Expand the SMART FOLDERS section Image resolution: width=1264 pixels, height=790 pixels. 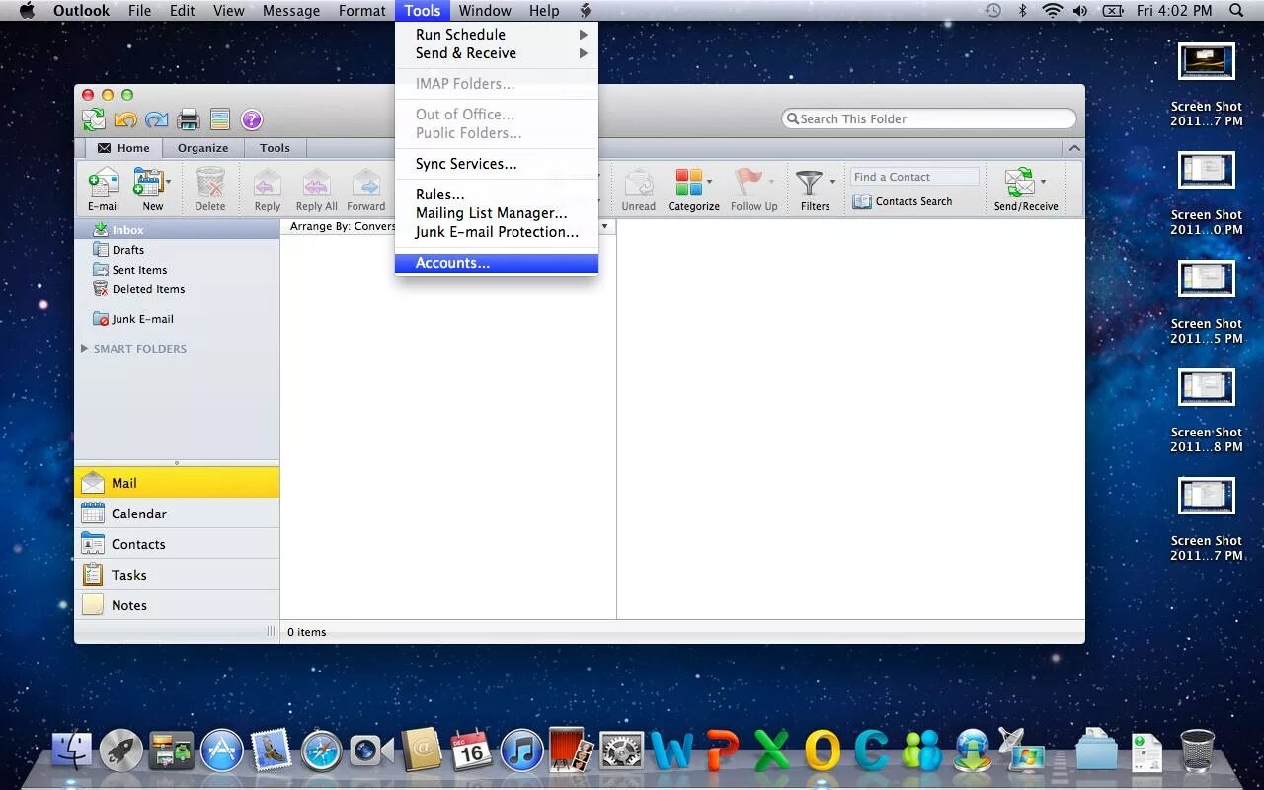click(85, 349)
